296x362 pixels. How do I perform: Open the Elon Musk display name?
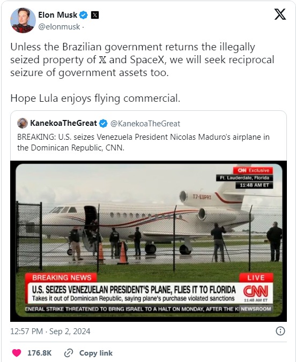(57, 15)
